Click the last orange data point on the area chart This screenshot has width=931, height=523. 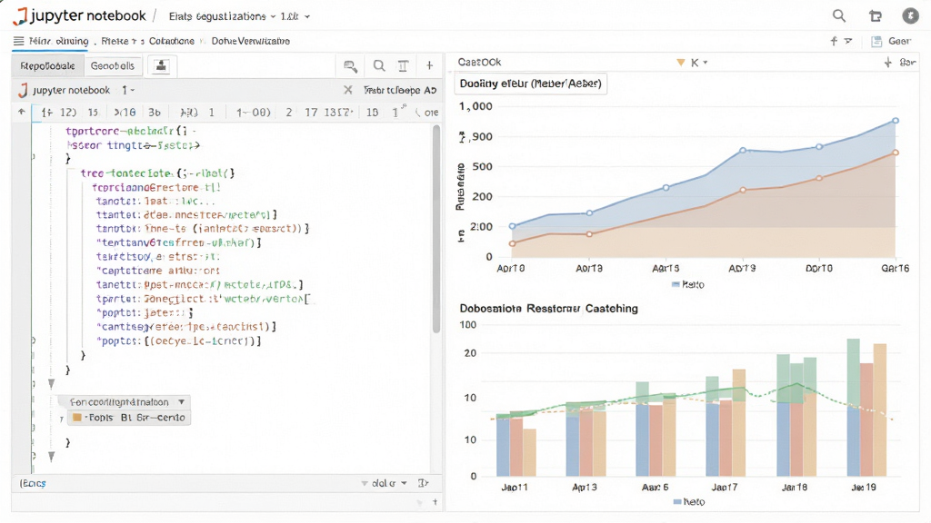[896, 153]
